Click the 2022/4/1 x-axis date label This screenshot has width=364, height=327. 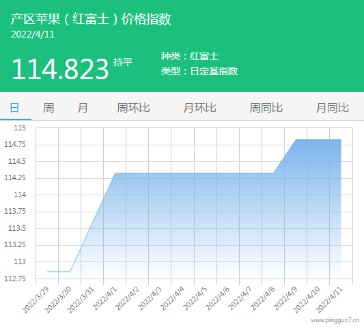(105, 299)
